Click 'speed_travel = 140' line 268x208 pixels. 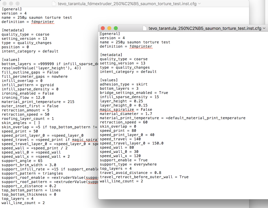pyautogui.click(x=120, y=139)
